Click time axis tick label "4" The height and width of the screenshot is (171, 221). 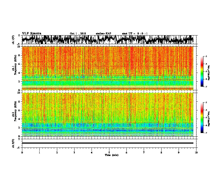pos(92,153)
